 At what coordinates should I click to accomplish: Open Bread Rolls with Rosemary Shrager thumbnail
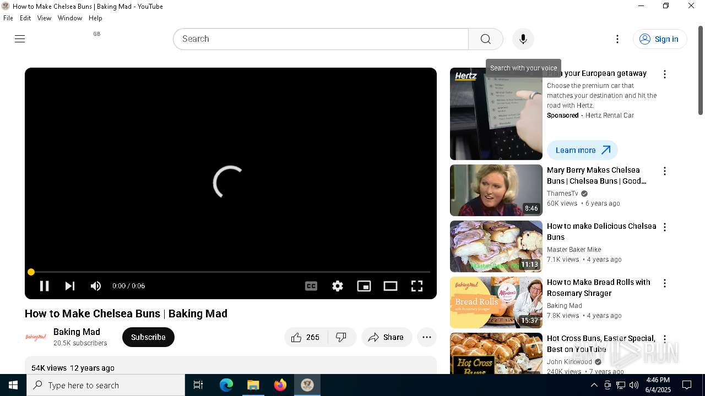coord(496,302)
